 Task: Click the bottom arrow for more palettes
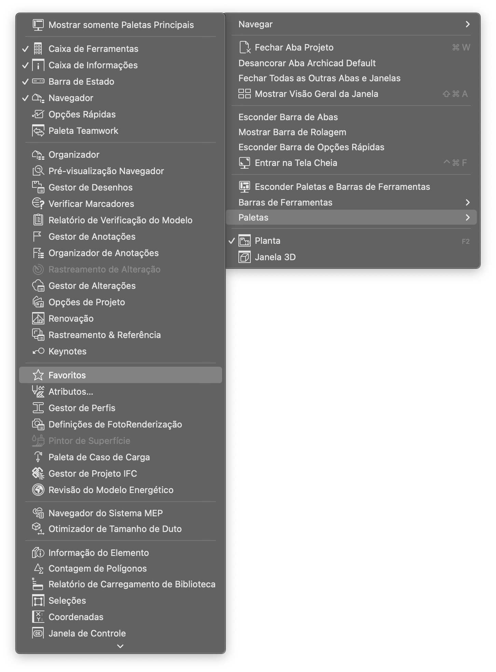(120, 646)
